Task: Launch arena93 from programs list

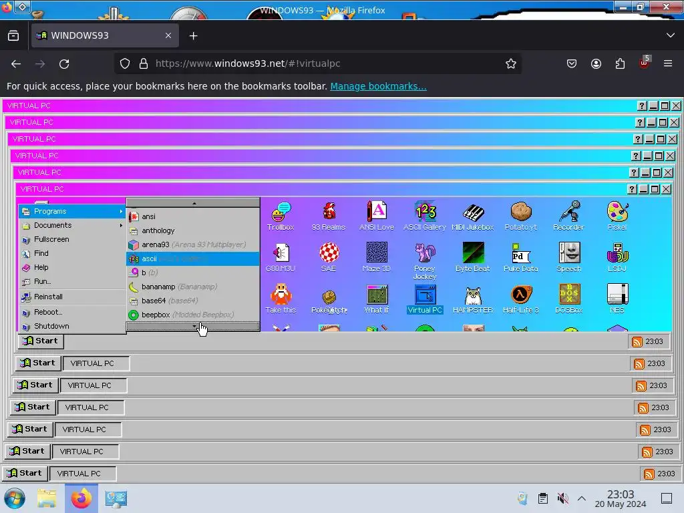Action: tap(193, 244)
